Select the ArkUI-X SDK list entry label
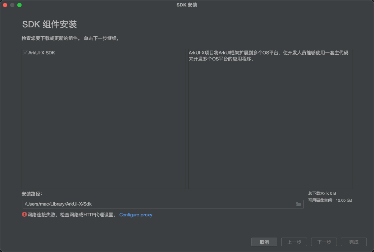The height and width of the screenshot is (252, 374). pyautogui.click(x=42, y=53)
